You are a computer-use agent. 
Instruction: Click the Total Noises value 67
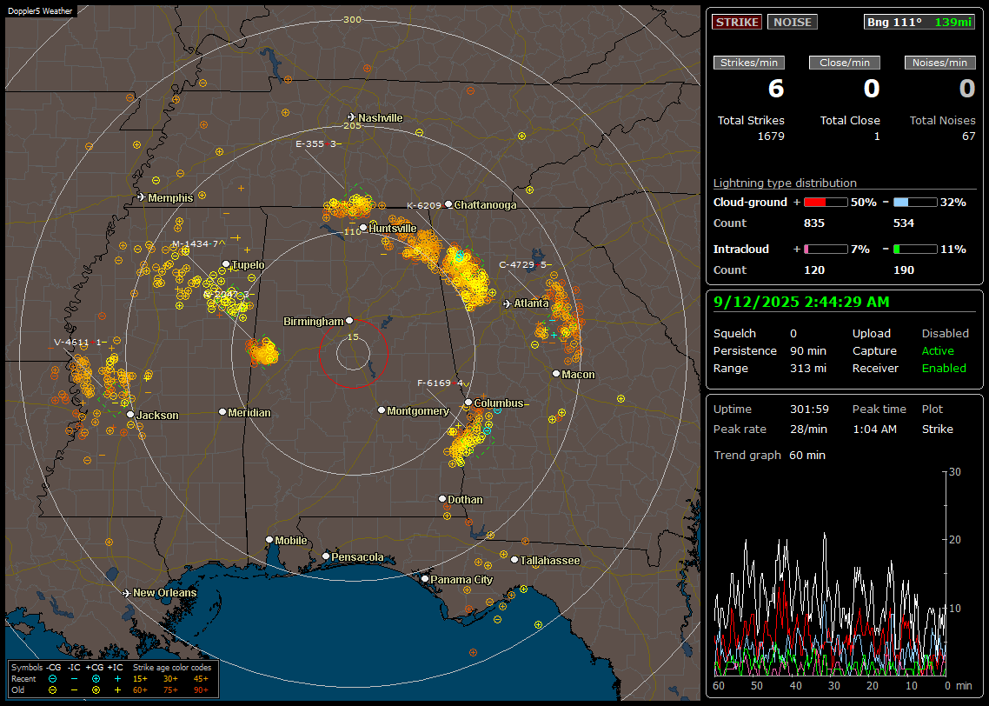coord(969,137)
